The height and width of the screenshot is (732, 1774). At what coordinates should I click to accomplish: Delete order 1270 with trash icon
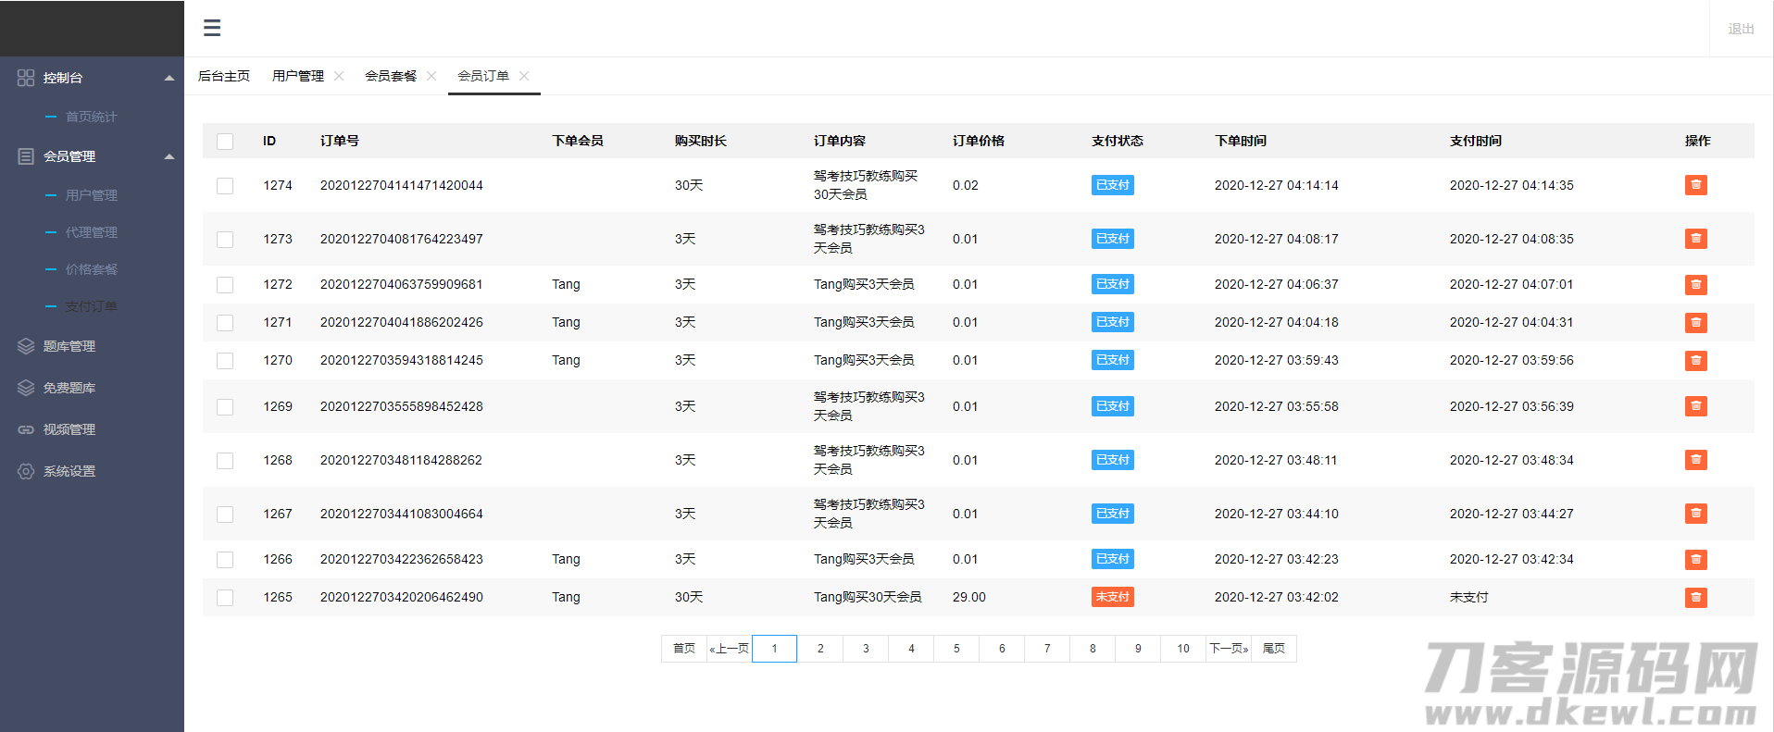(x=1696, y=361)
